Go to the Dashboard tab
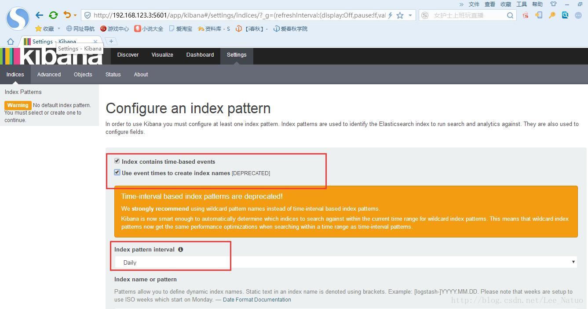 click(x=200, y=55)
